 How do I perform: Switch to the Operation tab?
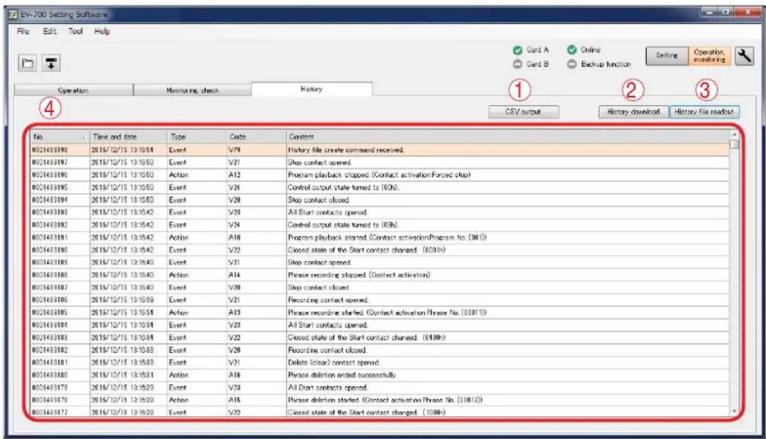(x=73, y=90)
